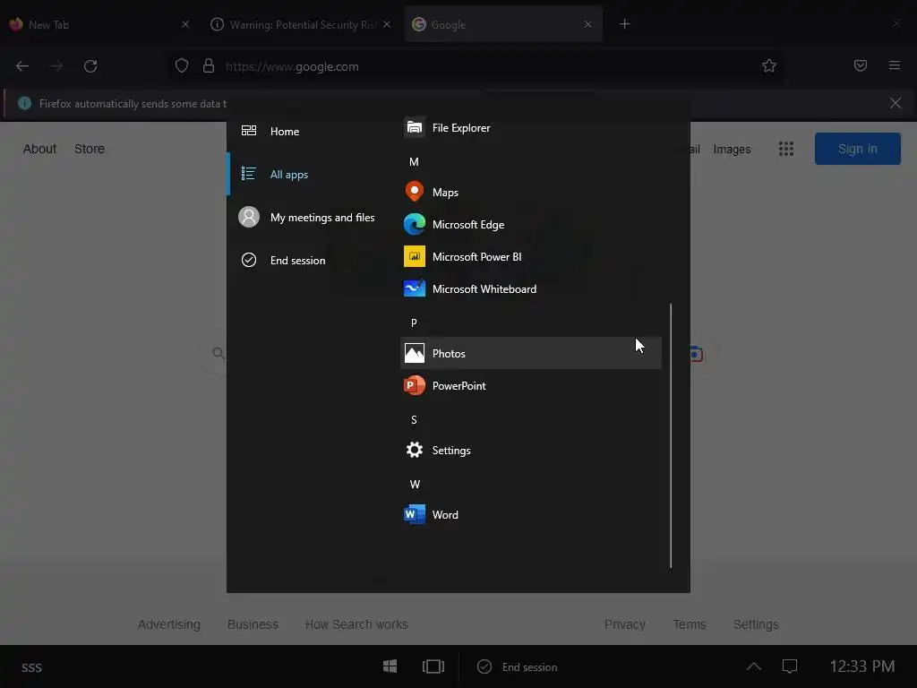
Task: Close the Security Risk warning tab
Action: (387, 24)
